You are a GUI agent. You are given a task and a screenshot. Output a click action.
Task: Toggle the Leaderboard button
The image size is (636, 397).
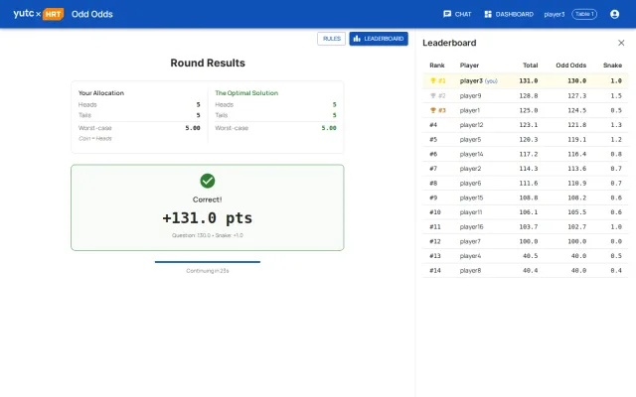[379, 39]
